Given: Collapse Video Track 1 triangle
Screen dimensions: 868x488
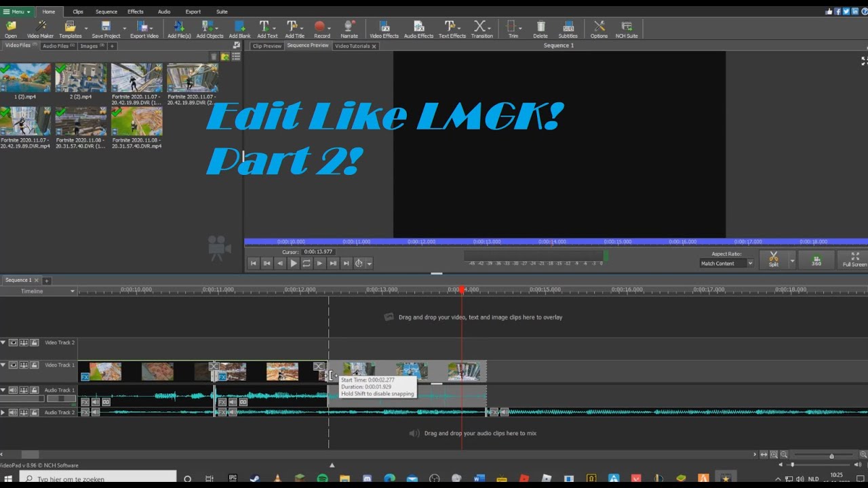Looking at the screenshot, I should 3,365.
